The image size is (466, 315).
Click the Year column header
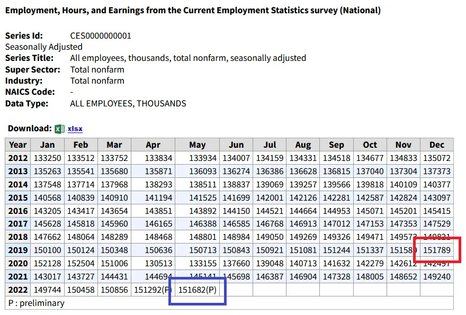point(18,145)
